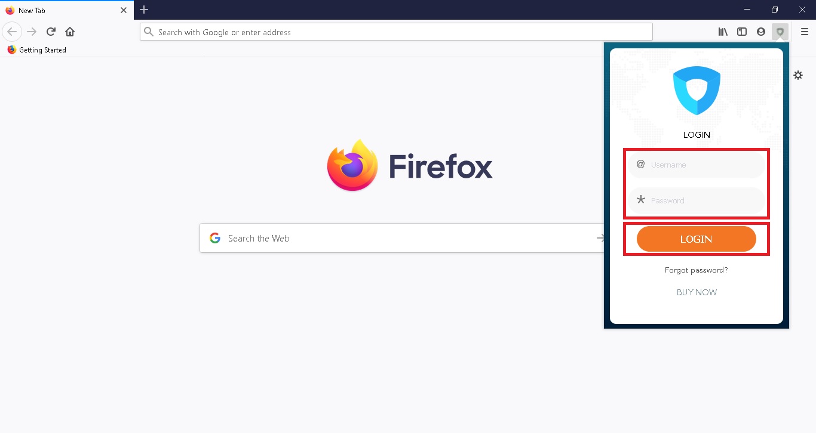This screenshot has height=433, width=816.
Task: Click the blue shield logo in popup
Action: [697, 90]
